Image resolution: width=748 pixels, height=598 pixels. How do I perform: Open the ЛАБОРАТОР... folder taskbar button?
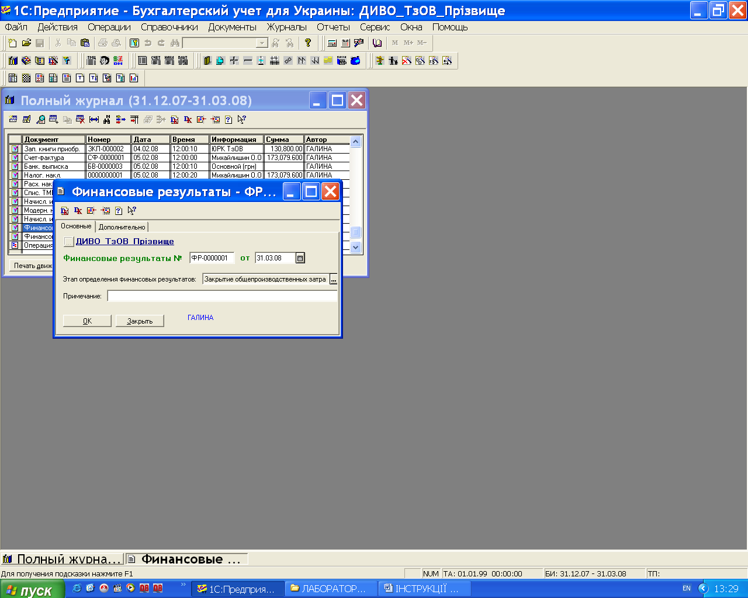[x=331, y=589]
